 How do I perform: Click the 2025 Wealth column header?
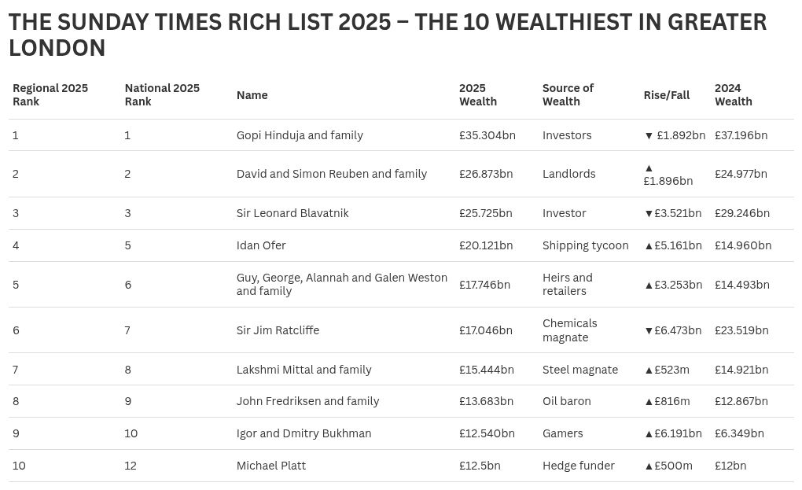(x=478, y=94)
